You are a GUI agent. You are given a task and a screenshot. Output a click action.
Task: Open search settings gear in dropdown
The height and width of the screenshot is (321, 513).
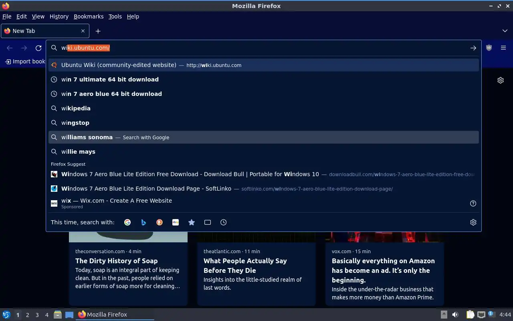[473, 222]
